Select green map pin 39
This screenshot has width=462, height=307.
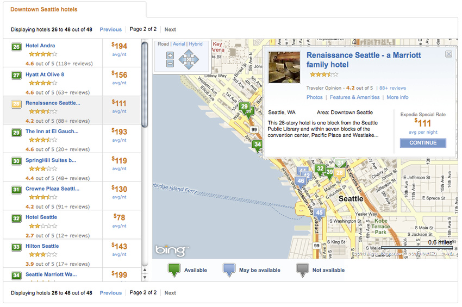pyautogui.click(x=329, y=173)
